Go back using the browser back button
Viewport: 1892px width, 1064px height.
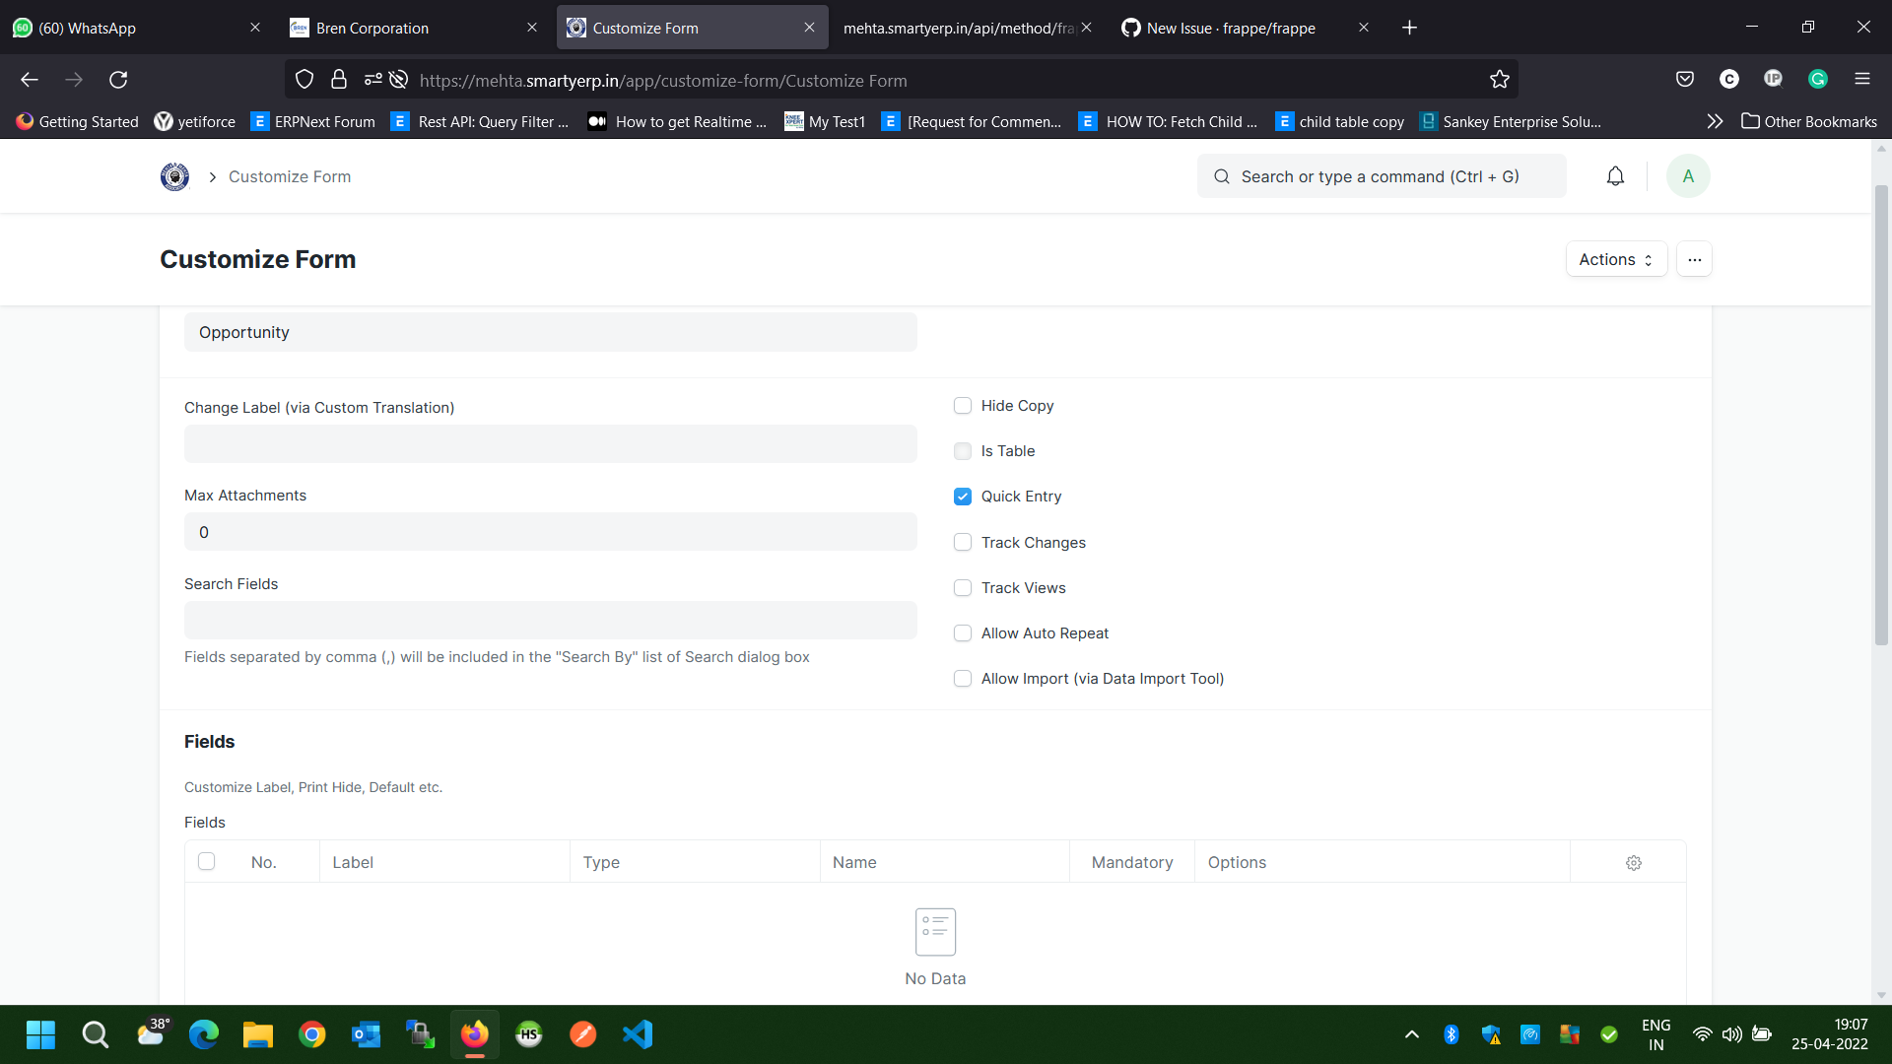pyautogui.click(x=29, y=80)
